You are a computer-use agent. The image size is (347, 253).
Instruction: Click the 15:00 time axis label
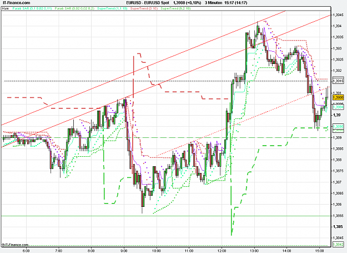click(x=319, y=251)
